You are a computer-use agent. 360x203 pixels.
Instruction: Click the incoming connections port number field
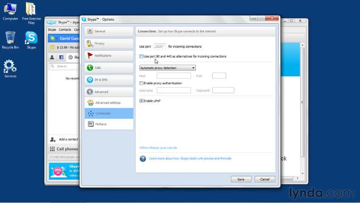click(159, 47)
